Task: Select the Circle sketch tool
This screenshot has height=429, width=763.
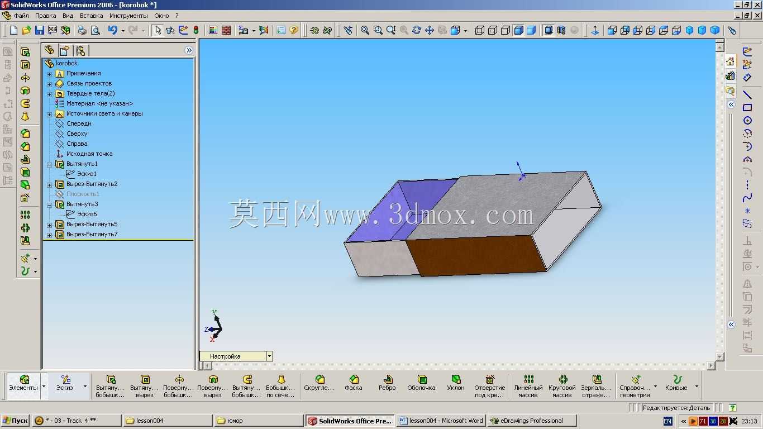Action: point(747,120)
